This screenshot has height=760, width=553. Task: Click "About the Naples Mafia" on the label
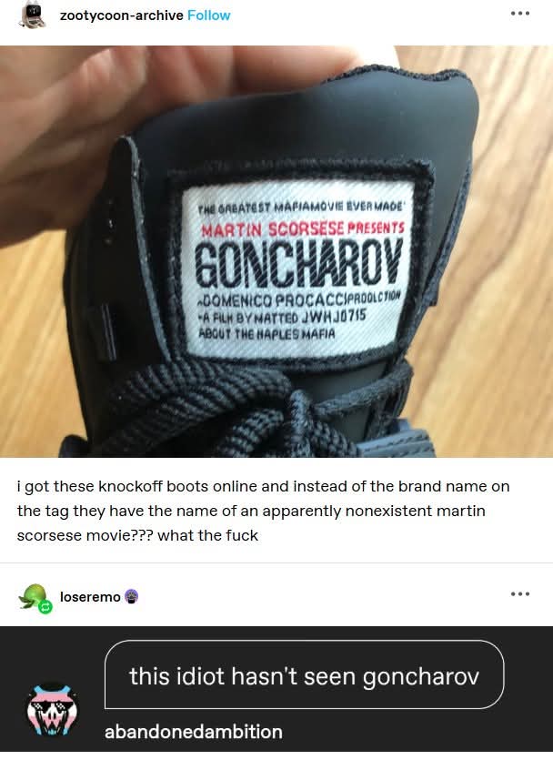266,333
